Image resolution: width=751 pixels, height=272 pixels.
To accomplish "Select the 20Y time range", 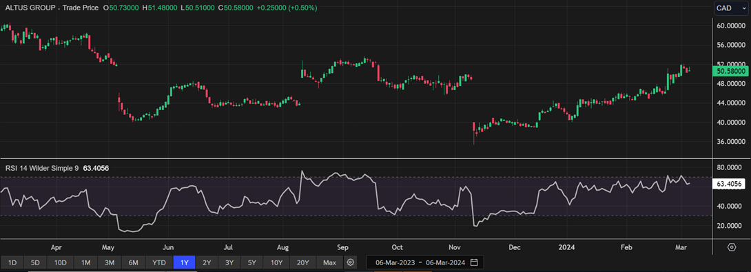I will click(x=302, y=262).
